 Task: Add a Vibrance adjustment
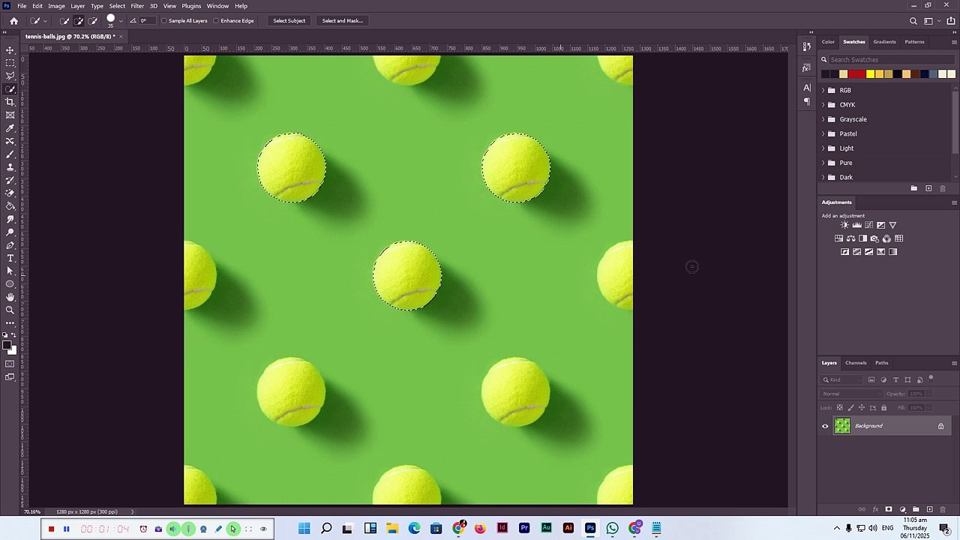[x=892, y=225]
